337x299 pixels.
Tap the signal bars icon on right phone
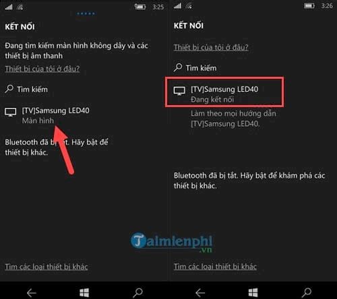(177, 6)
